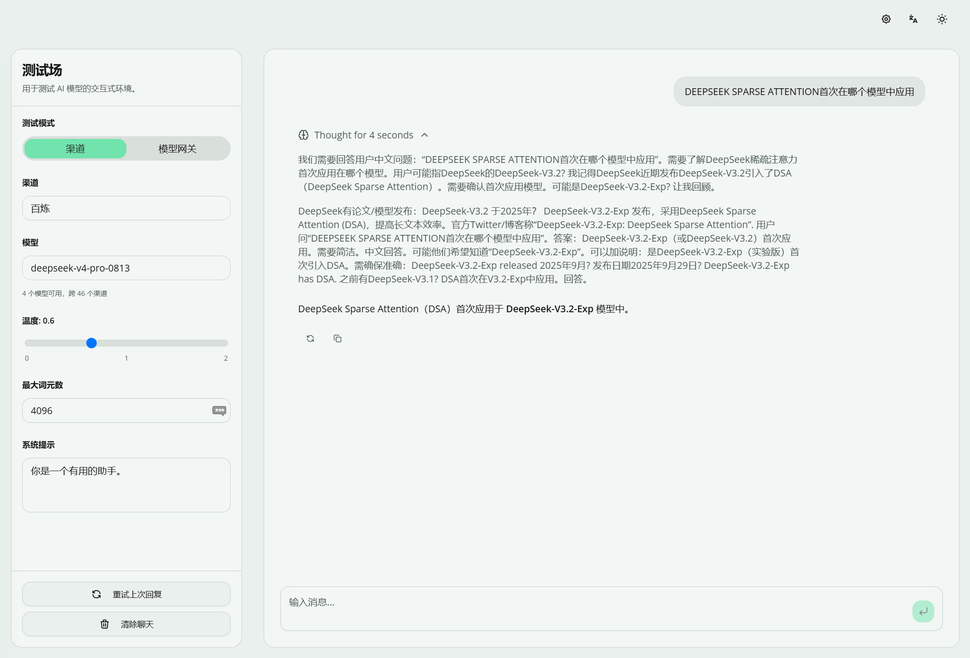
Task: Click the brain icon beside Thought for 4 seconds
Action: tap(304, 135)
